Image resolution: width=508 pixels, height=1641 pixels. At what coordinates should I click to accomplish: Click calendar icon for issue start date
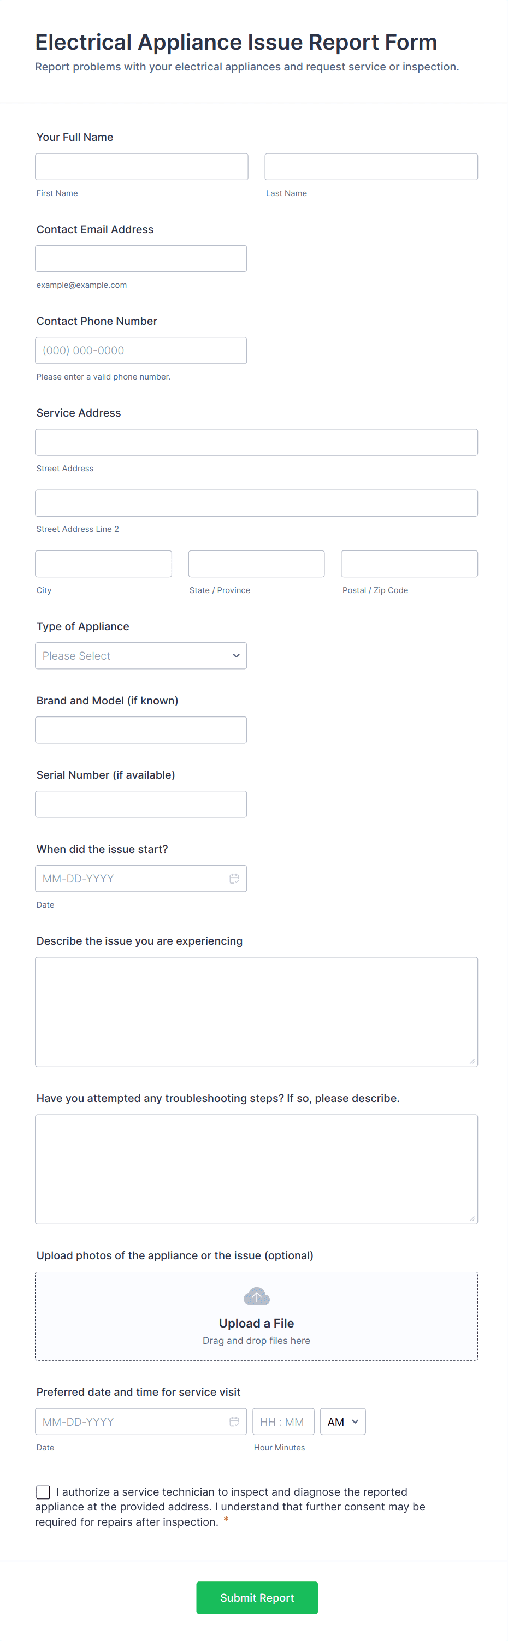pyautogui.click(x=234, y=879)
